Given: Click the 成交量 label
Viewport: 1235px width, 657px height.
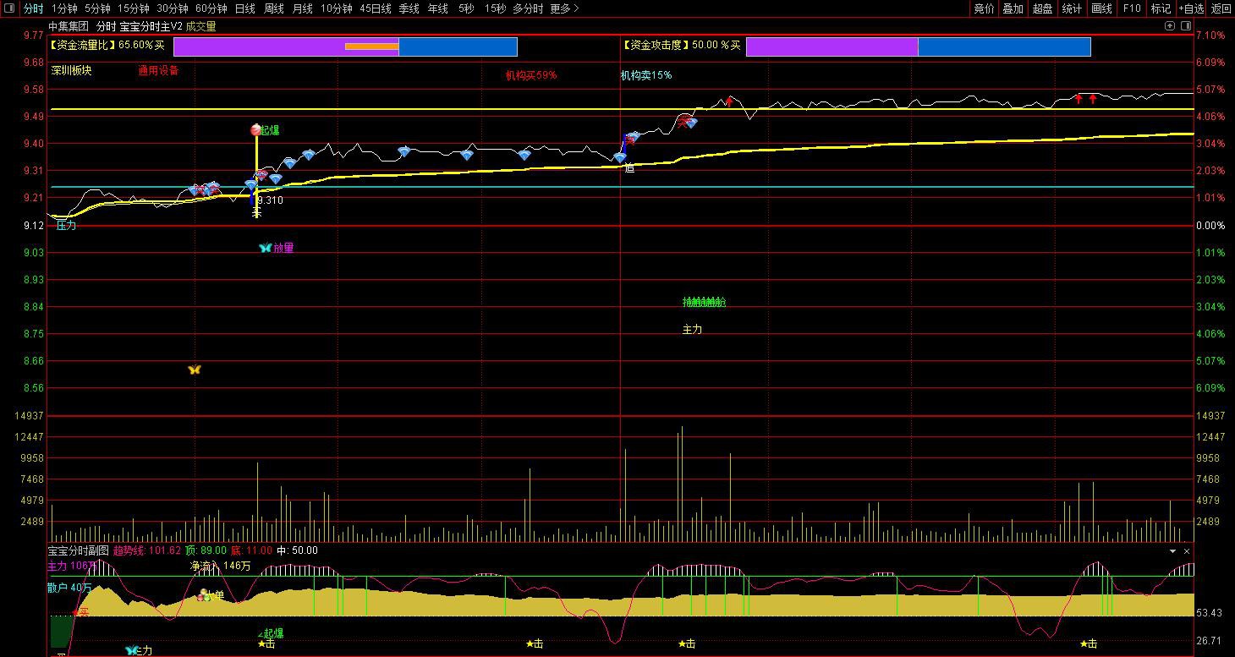Looking at the screenshot, I should click(201, 26).
